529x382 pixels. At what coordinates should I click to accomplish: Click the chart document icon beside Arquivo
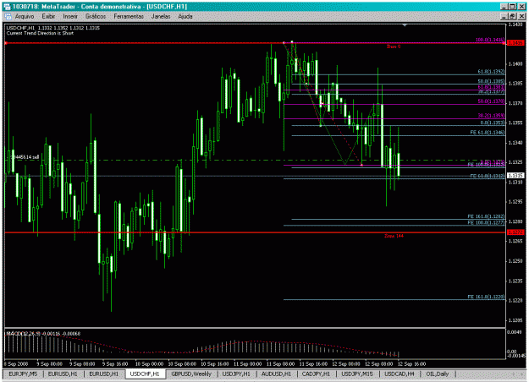[x=8, y=16]
